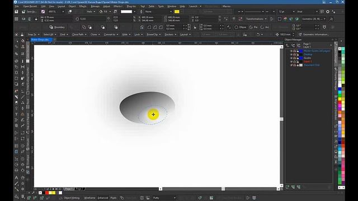Viewport: 358px width, 201px height.
Task: Open the File menu
Action: (x=17, y=6)
